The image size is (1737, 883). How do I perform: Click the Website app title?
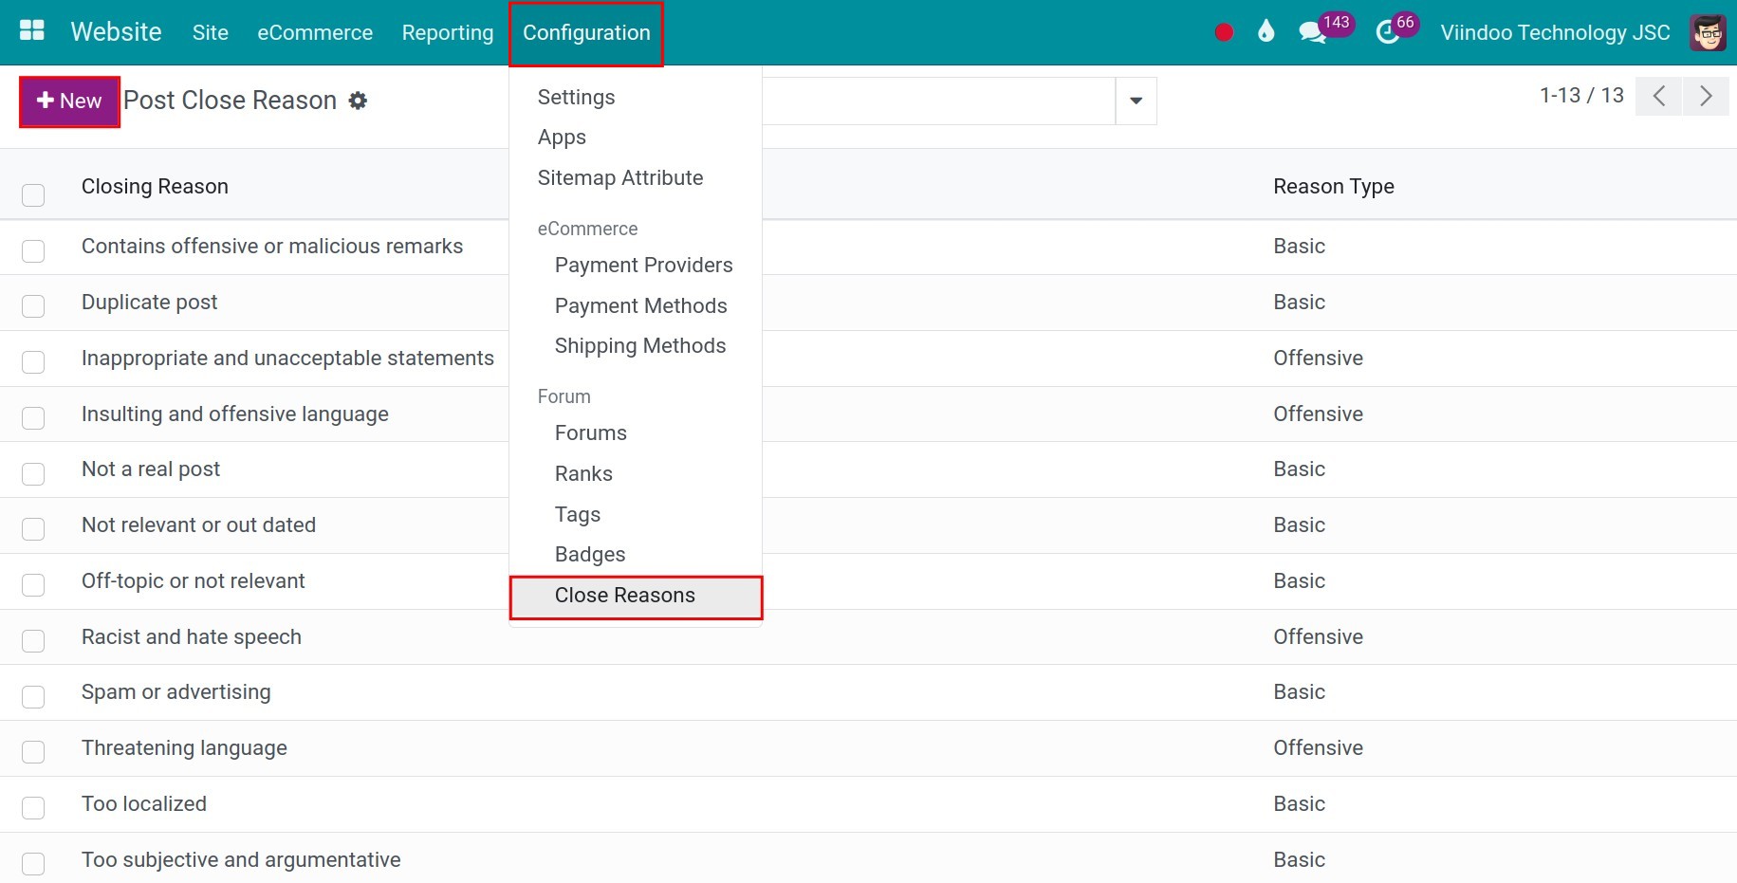116,32
